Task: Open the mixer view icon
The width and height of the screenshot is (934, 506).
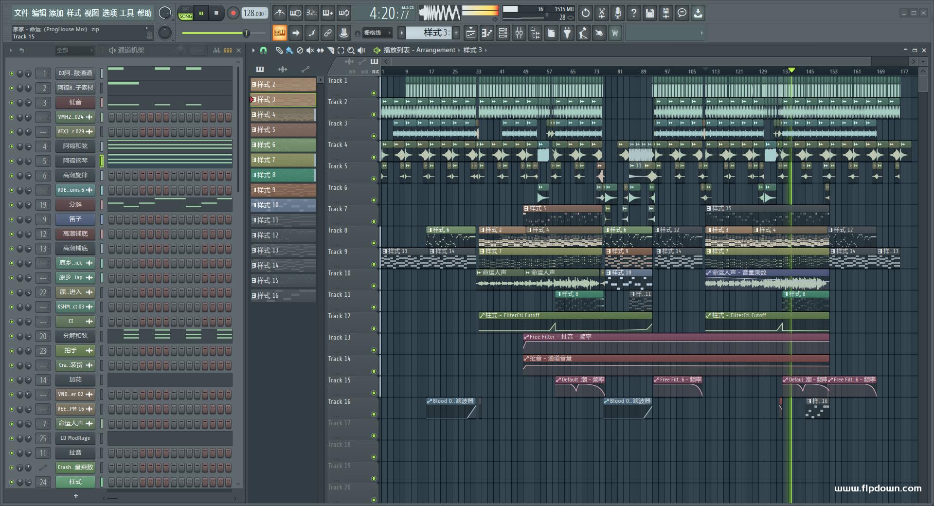Action: (x=519, y=33)
